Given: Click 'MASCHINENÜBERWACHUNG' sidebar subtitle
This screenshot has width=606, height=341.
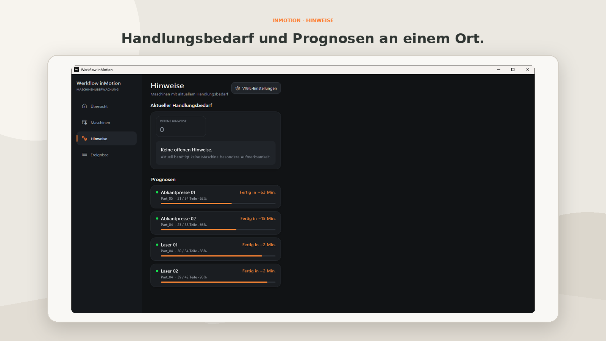Looking at the screenshot, I should [97, 90].
